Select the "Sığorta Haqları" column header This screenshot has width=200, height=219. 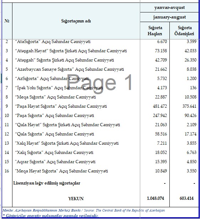155,31
